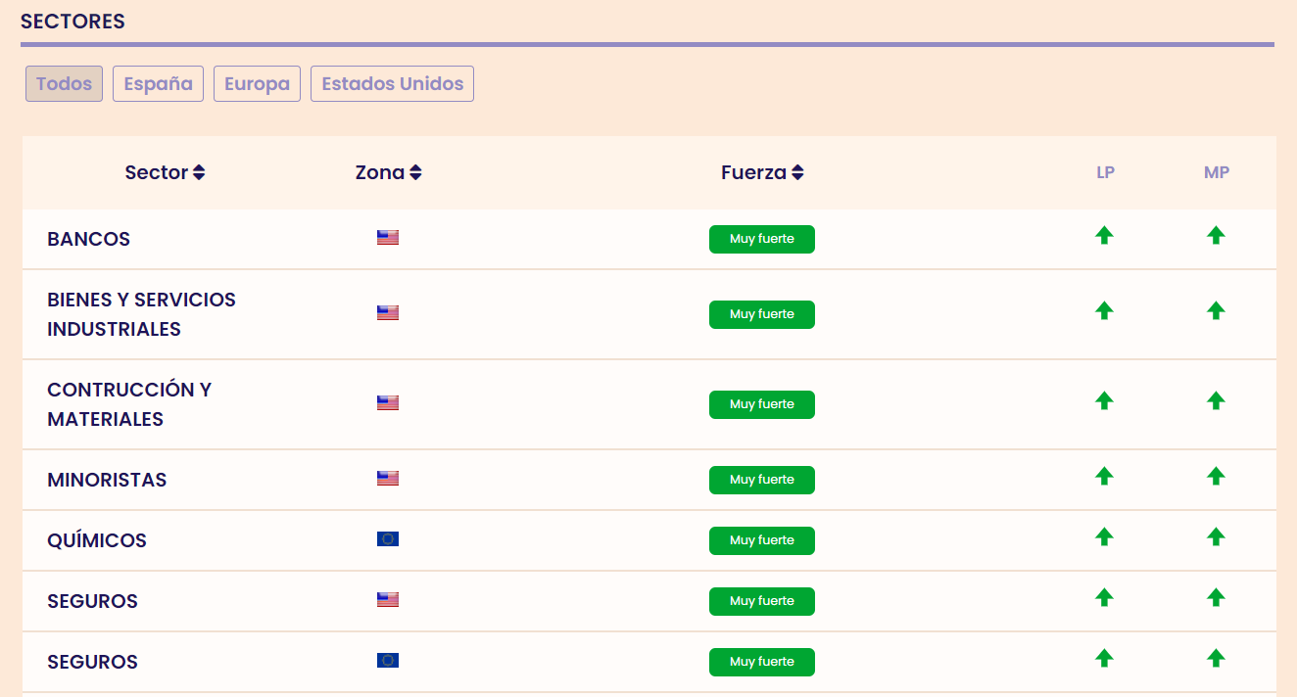1297x697 pixels.
Task: Click the EU flag in the QUÍMICOS row
Action: click(388, 538)
